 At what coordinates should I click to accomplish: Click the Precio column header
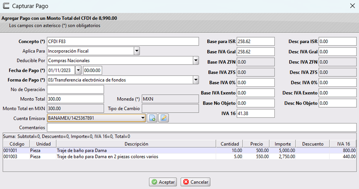(256, 144)
